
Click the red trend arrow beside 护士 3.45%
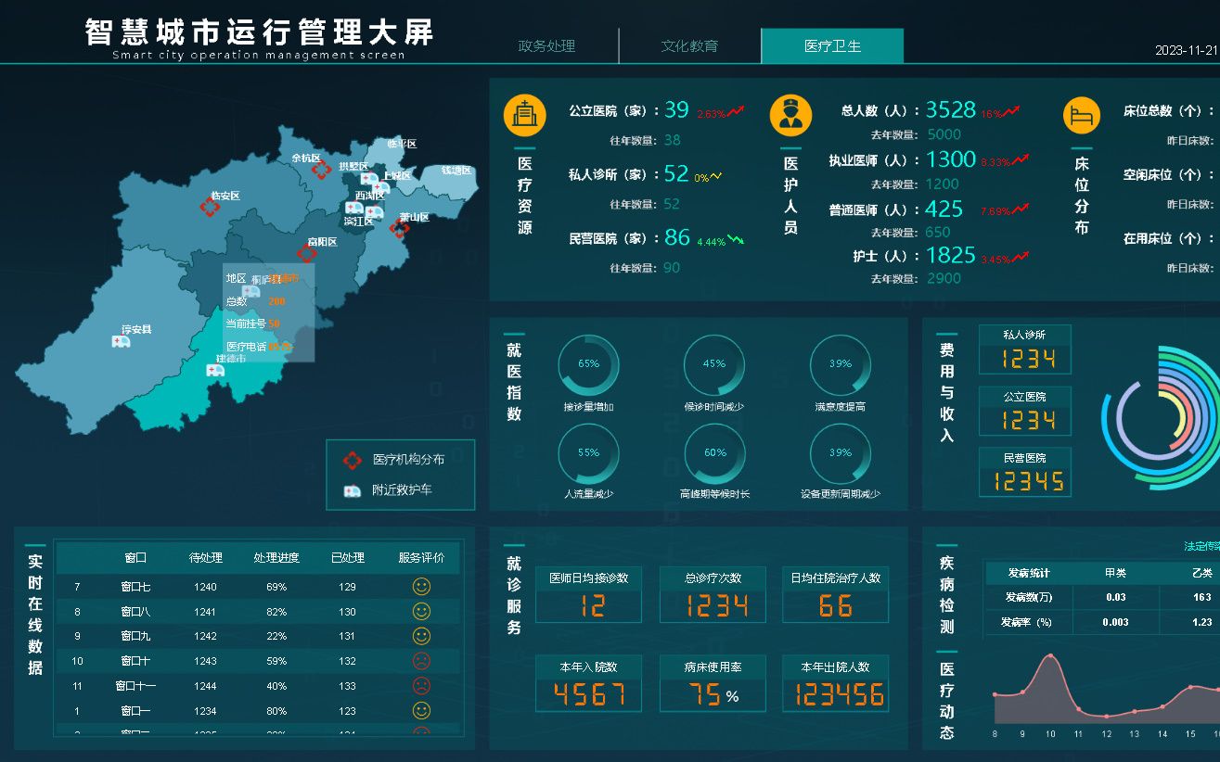pos(1021,257)
